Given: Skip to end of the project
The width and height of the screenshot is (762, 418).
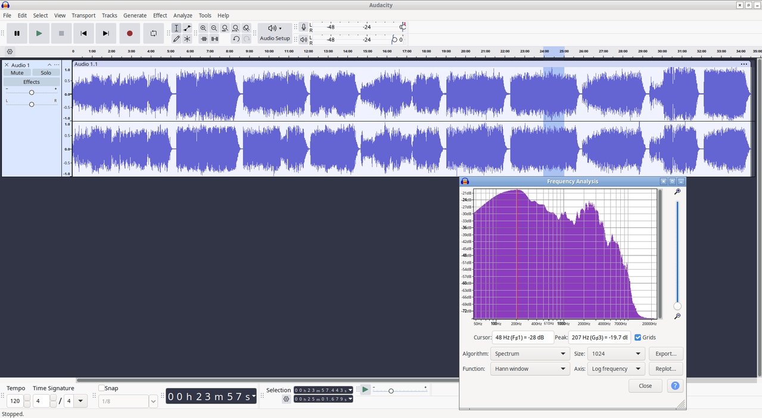Looking at the screenshot, I should [105, 33].
